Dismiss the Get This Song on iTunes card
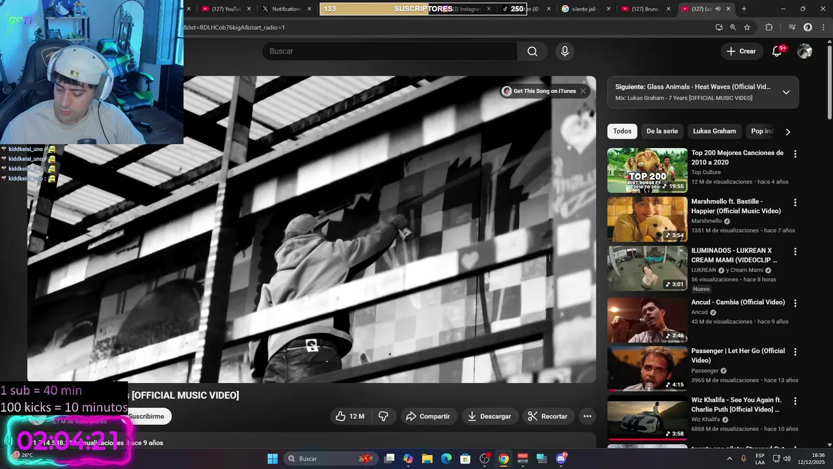The height and width of the screenshot is (469, 833). click(x=583, y=91)
